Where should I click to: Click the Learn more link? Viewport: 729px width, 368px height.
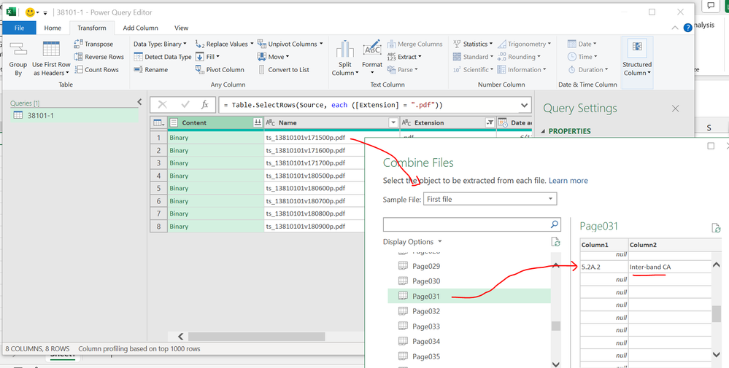(568, 181)
